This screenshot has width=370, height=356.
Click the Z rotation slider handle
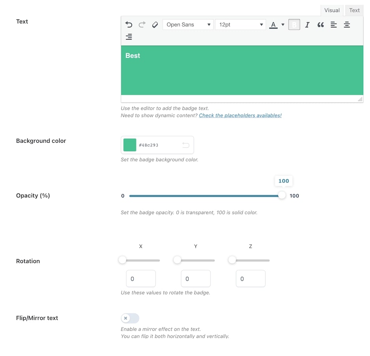232,260
